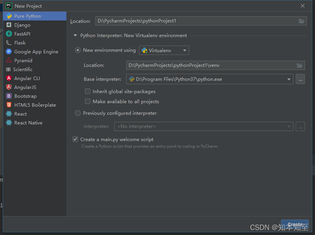Image resolution: width=315 pixels, height=235 pixels.
Task: Enable Inherit global site-packages
Action: click(88, 92)
